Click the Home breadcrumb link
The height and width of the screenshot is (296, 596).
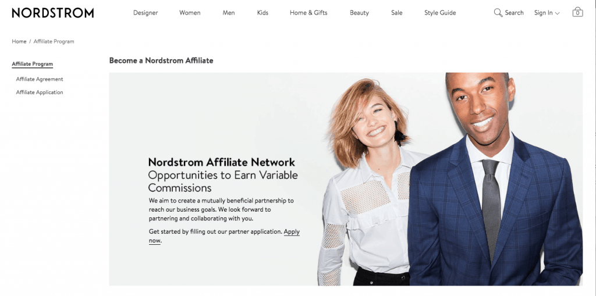pyautogui.click(x=19, y=41)
